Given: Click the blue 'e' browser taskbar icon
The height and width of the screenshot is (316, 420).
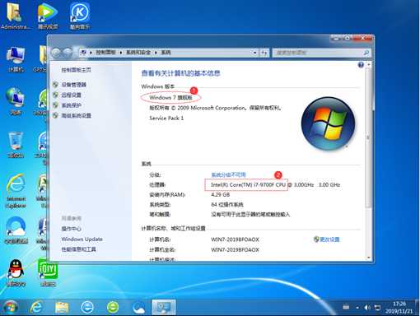Looking at the screenshot, I should coord(87,308).
